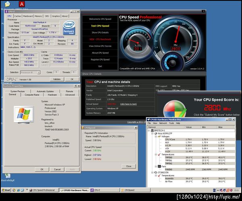Click the CPUSpeed dialog title icon

[83, 128]
